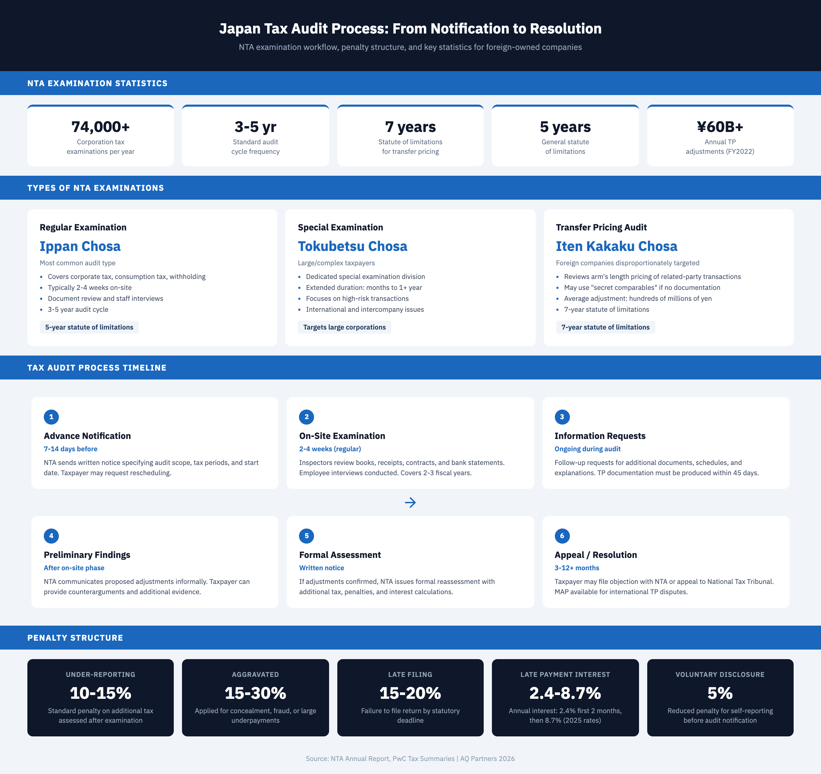Click the step 2 circle badge
Viewport: 821px width, 774px height.
coord(307,417)
